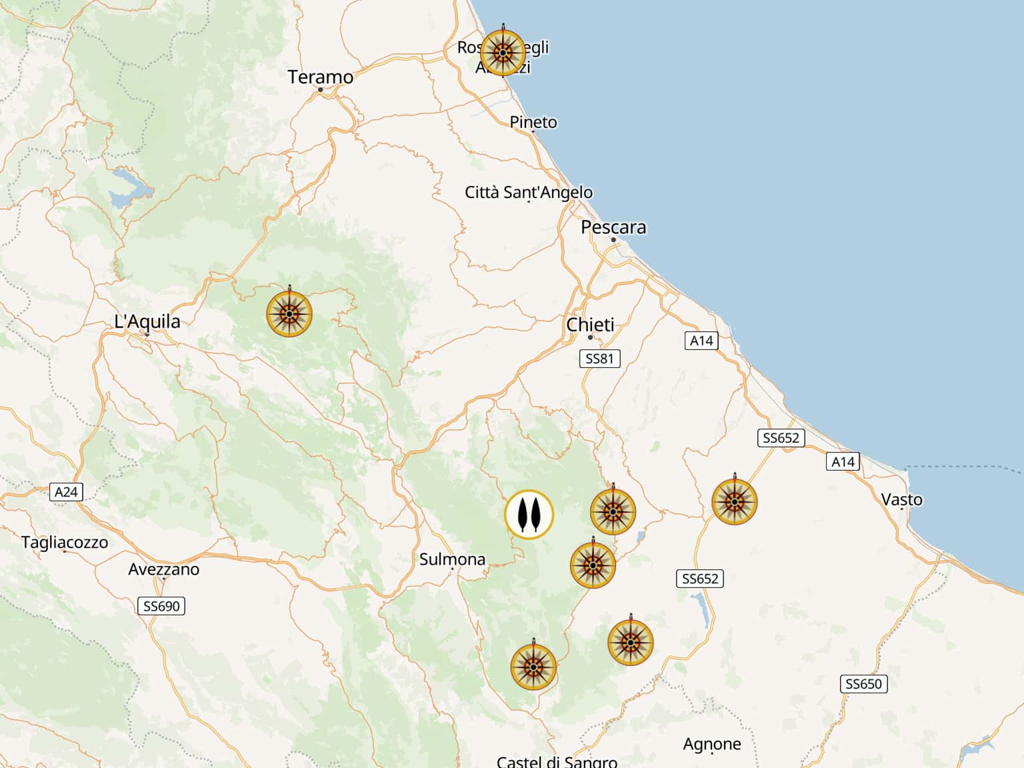Select the compass marker east of L'Aquila
The image size is (1024, 768).
pos(289,313)
